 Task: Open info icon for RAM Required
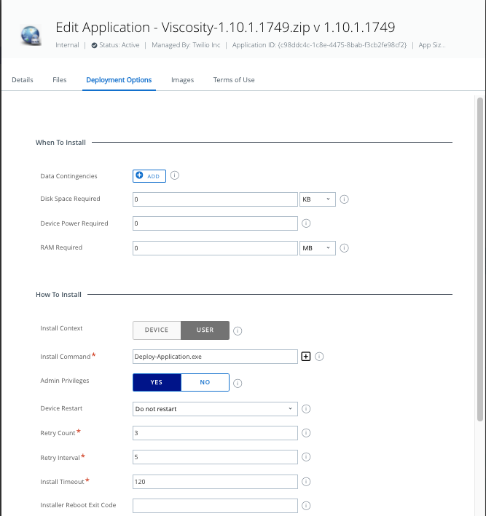pos(344,248)
